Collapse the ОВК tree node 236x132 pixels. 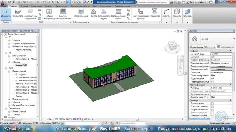pos(6,68)
